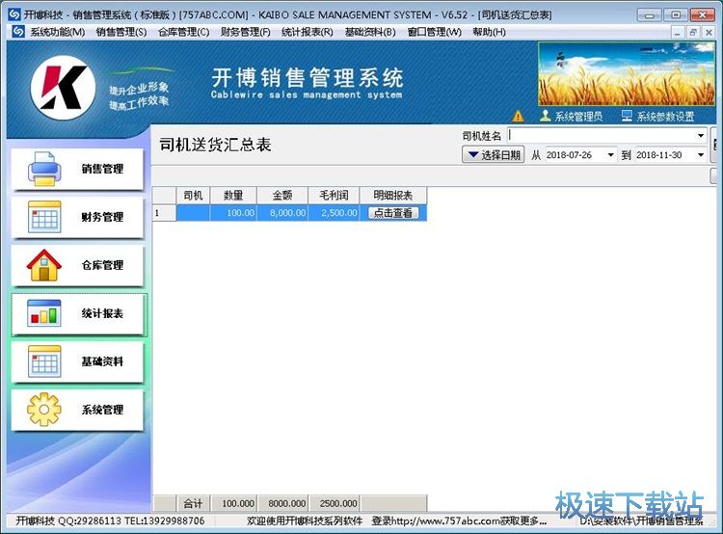The height and width of the screenshot is (534, 723).
Task: Select the 2,500.00 gross profit cell
Action: click(x=334, y=213)
